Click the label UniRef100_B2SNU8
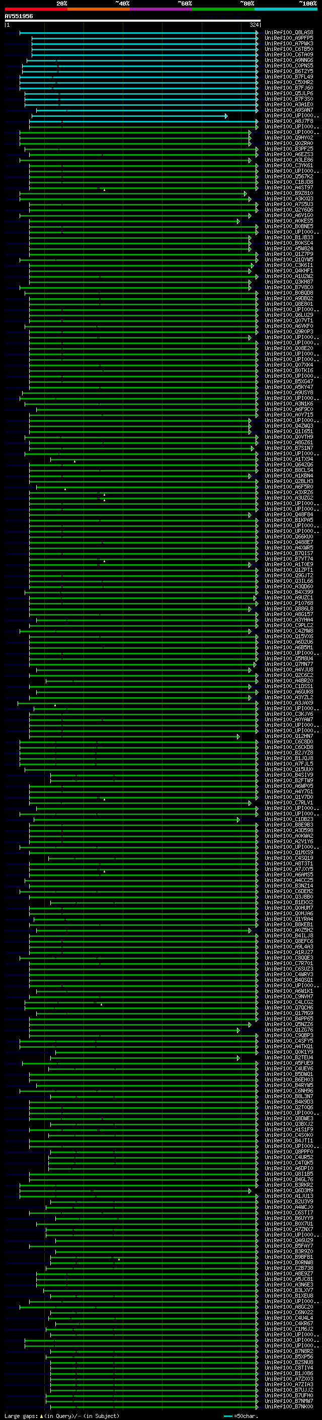 [289, 1362]
